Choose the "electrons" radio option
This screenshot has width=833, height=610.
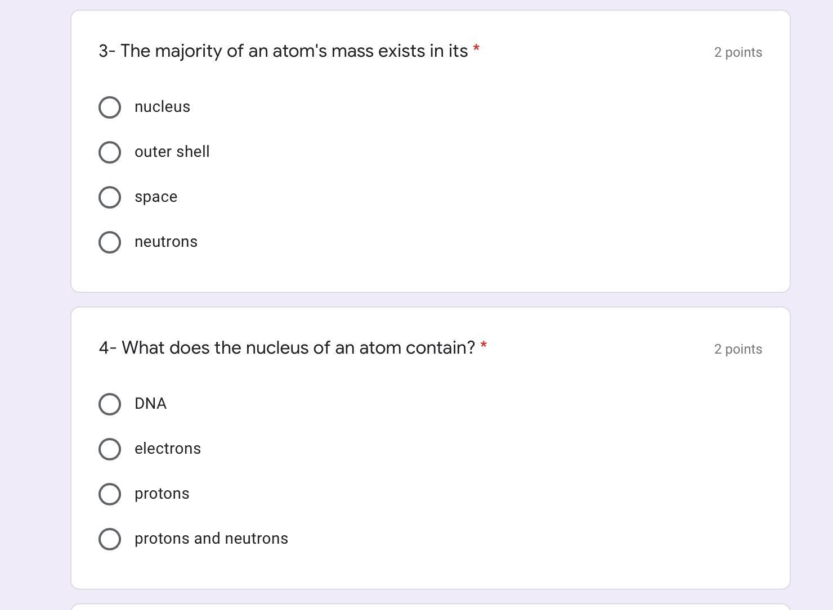(110, 449)
